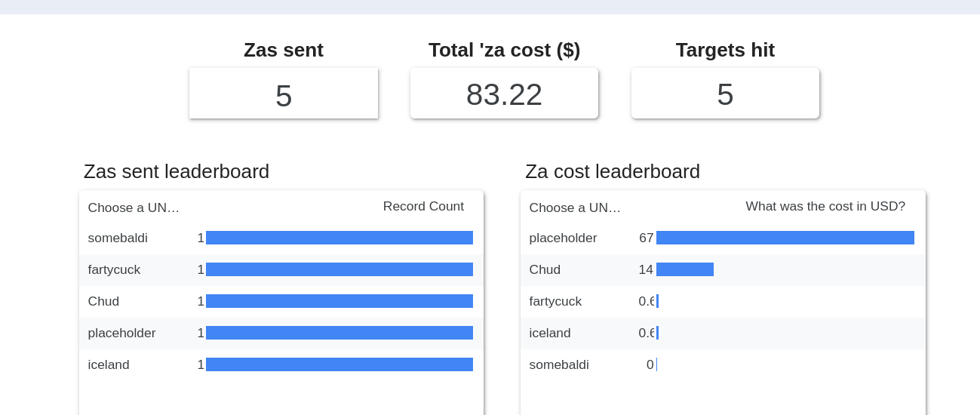Select Chud name in Za cost leaderboard
This screenshot has width=980, height=415.
coord(545,270)
